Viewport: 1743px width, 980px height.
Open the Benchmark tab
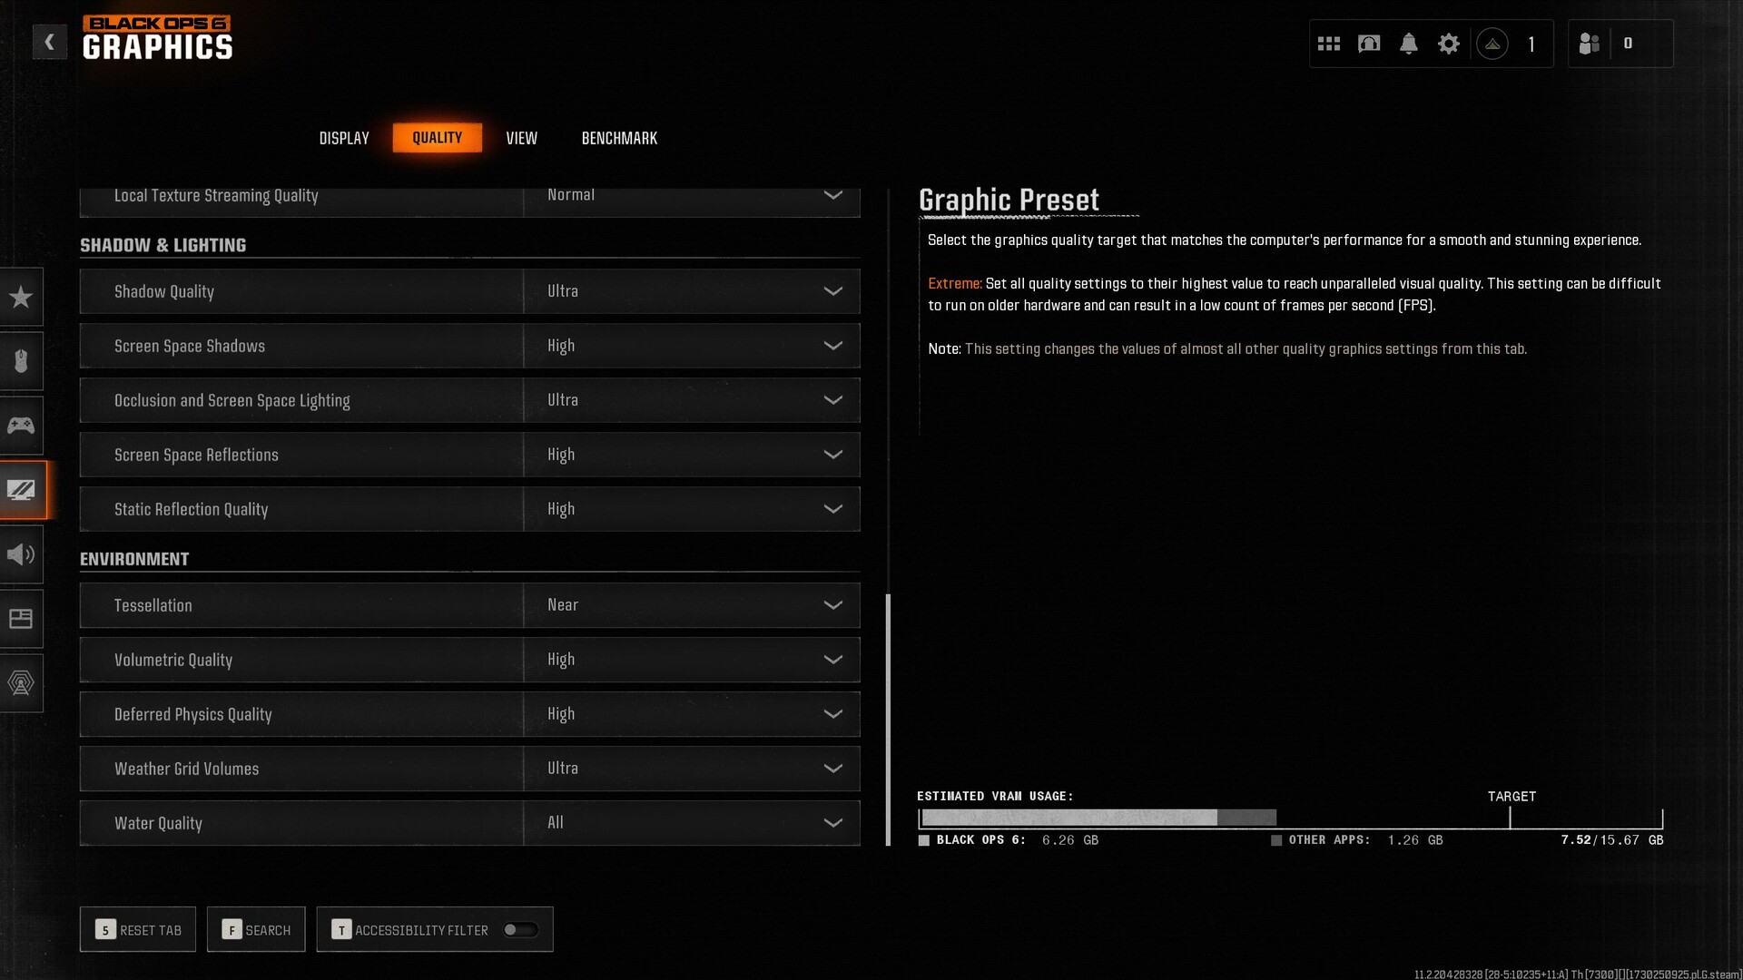coord(619,138)
